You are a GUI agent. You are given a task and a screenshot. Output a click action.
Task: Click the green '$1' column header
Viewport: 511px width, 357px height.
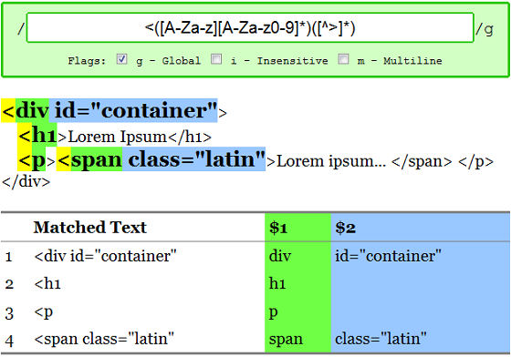tap(297, 228)
